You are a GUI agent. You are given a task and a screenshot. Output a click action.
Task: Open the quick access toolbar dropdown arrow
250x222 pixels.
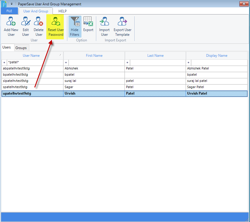[x=12, y=4]
